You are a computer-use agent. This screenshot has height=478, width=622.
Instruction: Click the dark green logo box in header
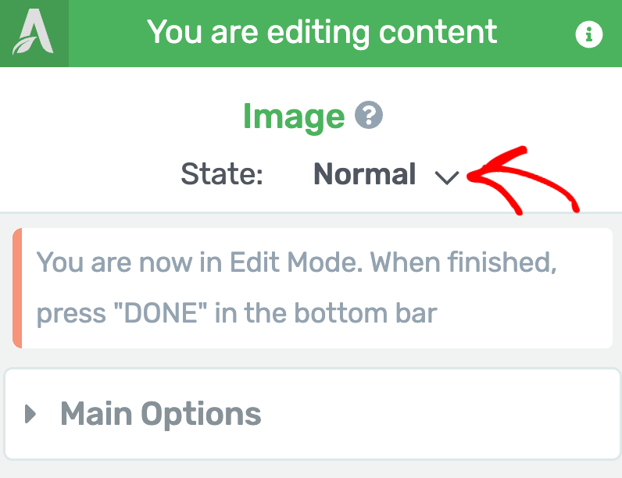[x=34, y=34]
